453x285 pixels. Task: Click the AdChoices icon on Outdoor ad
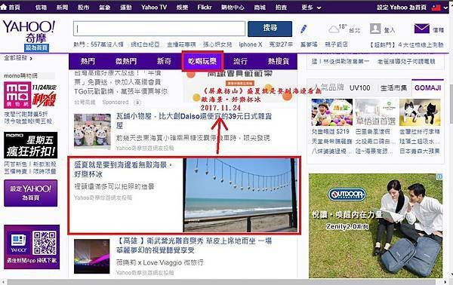click(x=439, y=176)
